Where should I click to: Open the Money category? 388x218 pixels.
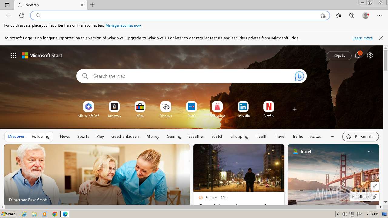[x=153, y=137]
